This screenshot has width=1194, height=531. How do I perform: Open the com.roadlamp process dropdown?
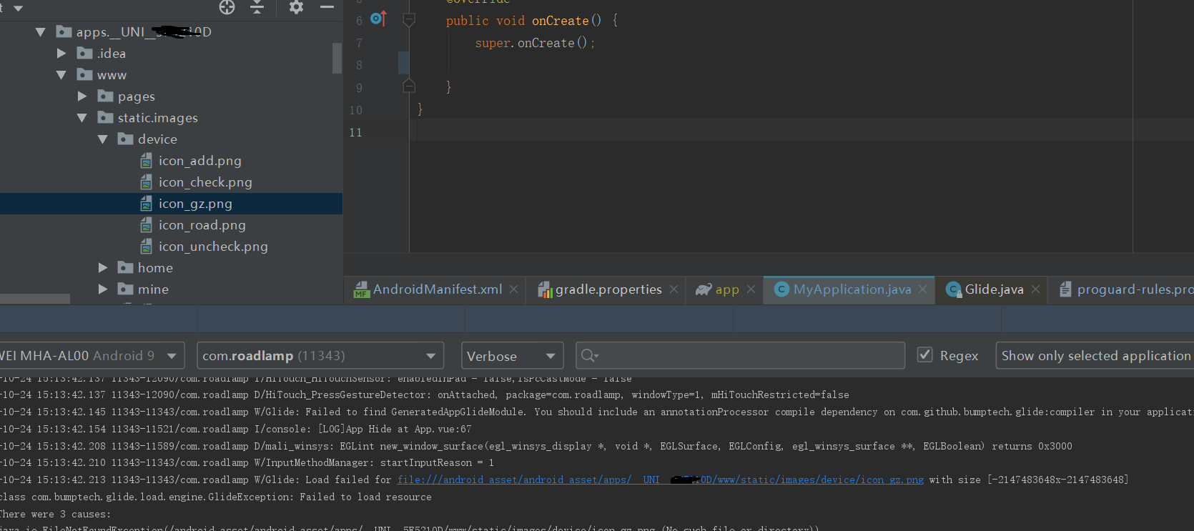pos(320,355)
